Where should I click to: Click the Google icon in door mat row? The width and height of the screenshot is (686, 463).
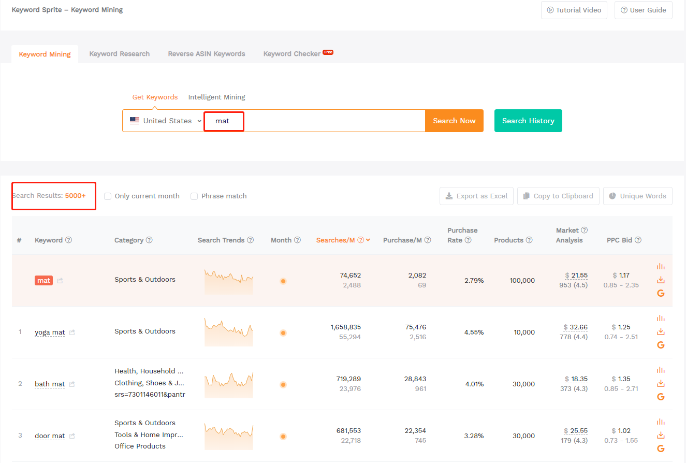660,448
